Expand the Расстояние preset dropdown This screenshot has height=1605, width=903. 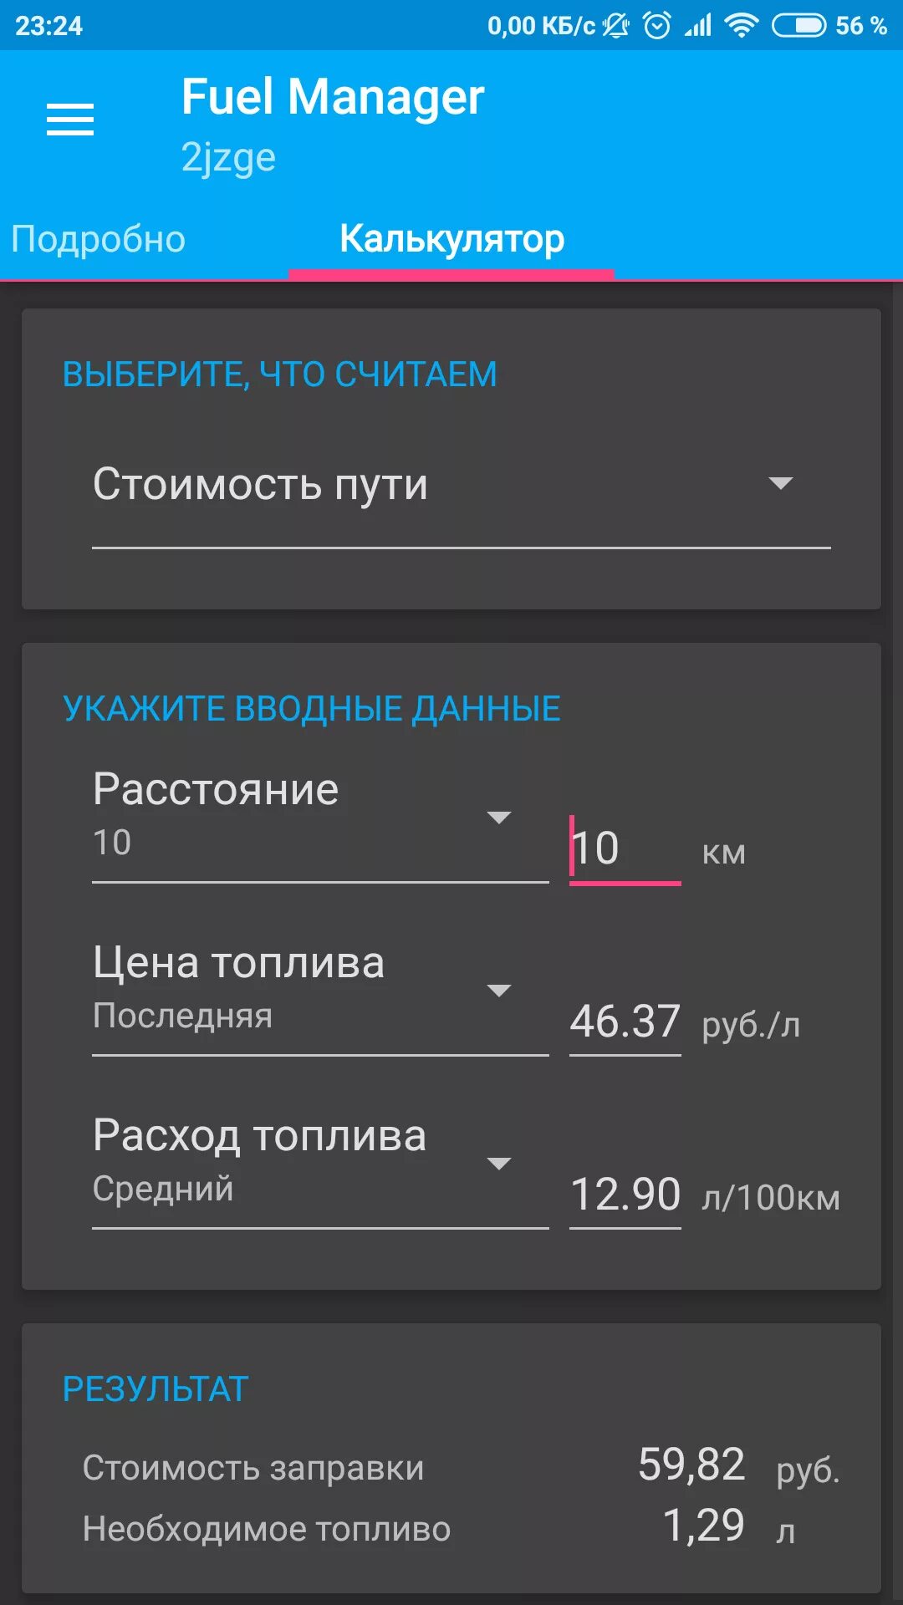(x=319, y=819)
